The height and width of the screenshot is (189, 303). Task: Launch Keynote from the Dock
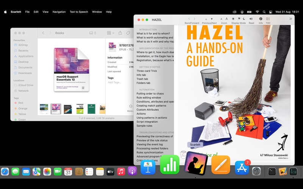[x=148, y=167]
